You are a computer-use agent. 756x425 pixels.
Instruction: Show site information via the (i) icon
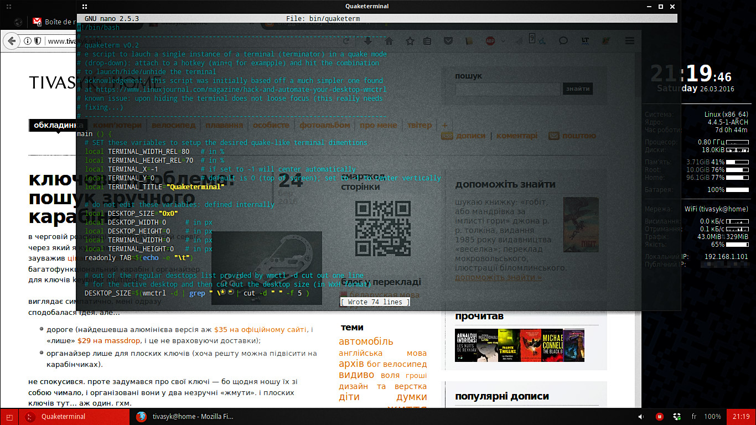(27, 41)
